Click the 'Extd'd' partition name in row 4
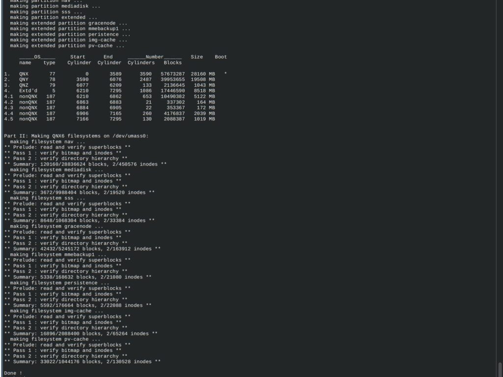The height and width of the screenshot is (377, 503). tap(28, 91)
